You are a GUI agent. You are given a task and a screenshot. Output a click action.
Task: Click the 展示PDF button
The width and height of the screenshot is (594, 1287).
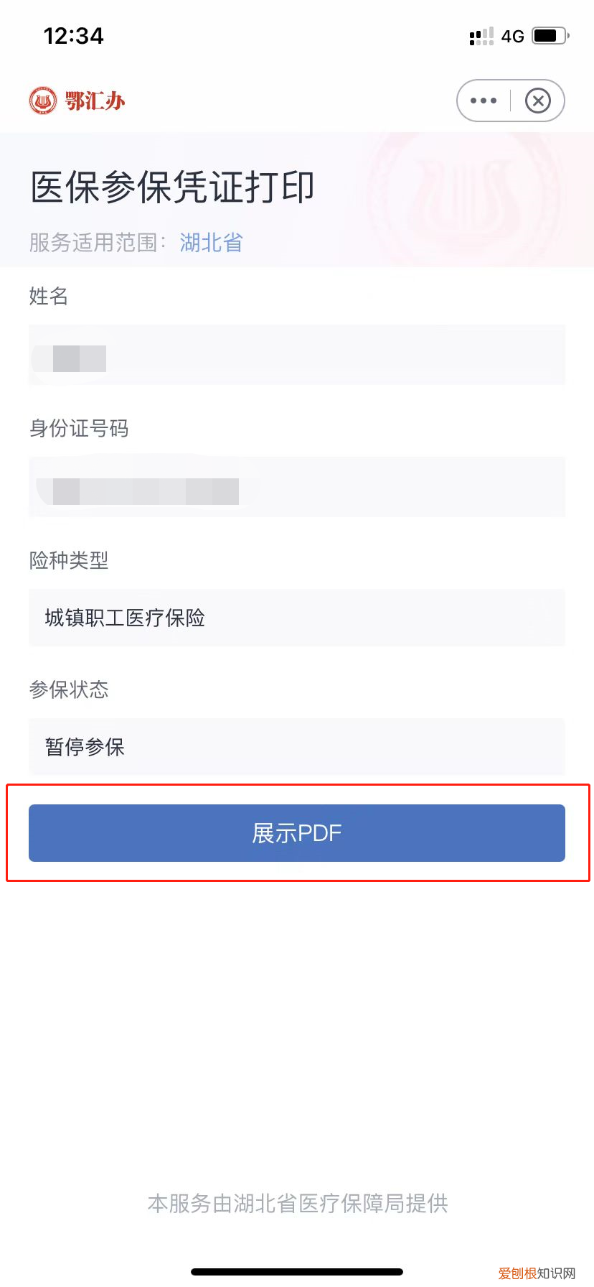coord(296,833)
